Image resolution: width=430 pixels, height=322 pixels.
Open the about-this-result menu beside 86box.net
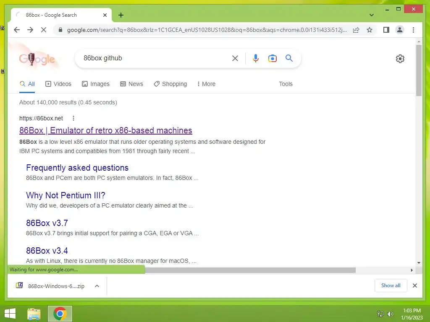point(73,118)
